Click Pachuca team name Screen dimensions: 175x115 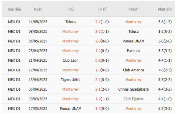133,51
